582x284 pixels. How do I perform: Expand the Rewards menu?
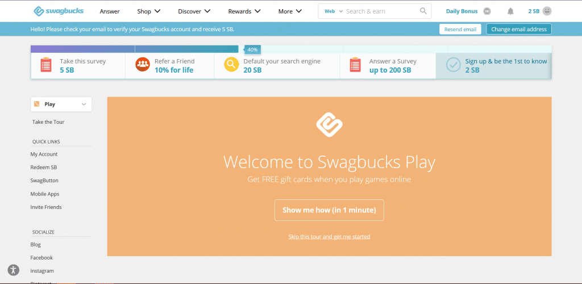[244, 11]
